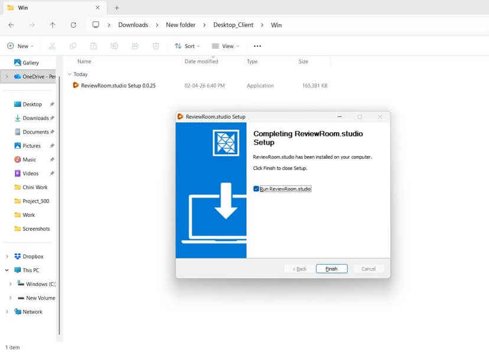This screenshot has height=352, width=489.
Task: Open the pinned Desktop folder in the sidebar
Action: coord(32,104)
